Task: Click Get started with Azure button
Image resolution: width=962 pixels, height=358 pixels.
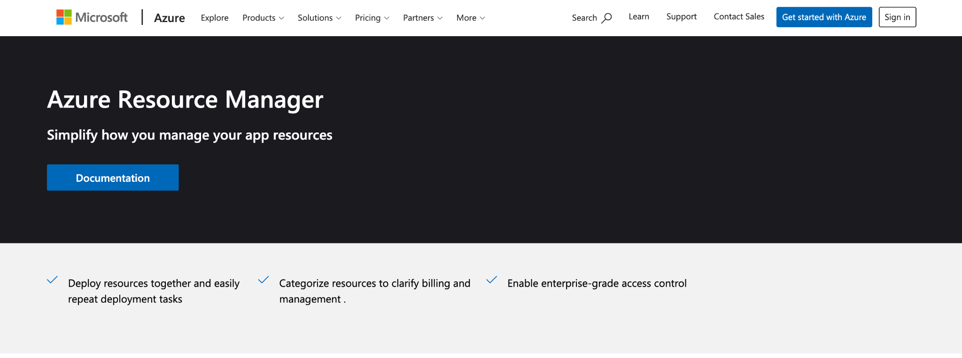Action: (x=824, y=17)
